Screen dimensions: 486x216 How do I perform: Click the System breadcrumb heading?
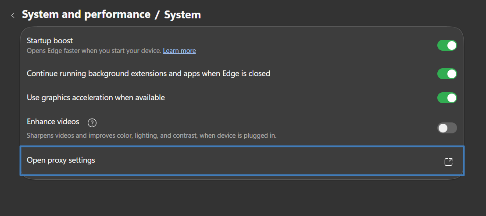[x=182, y=15]
